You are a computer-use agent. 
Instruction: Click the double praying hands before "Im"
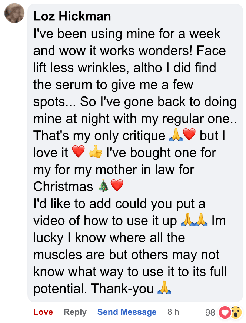[x=194, y=221]
